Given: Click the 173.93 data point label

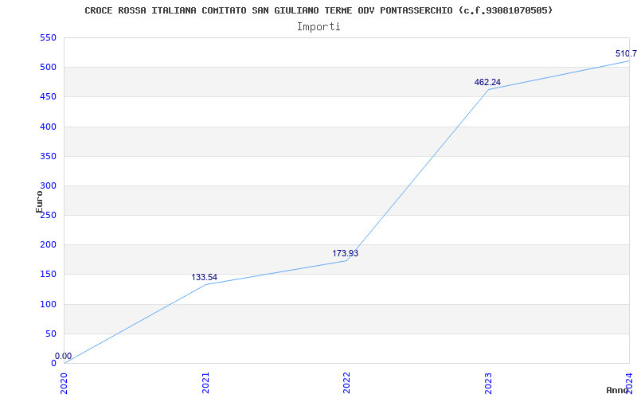Looking at the screenshot, I should coord(346,253).
